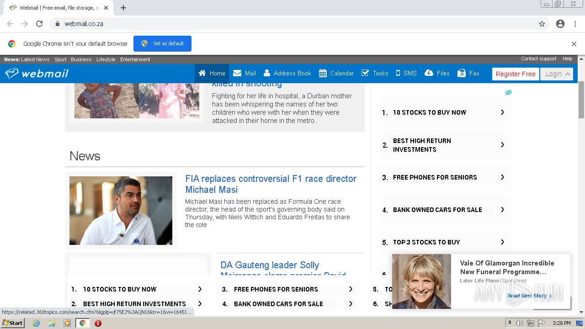Dismiss the default browser notification bar

point(574,44)
